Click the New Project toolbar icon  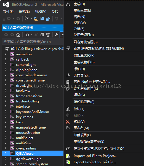pyautogui.click(x=27, y=18)
